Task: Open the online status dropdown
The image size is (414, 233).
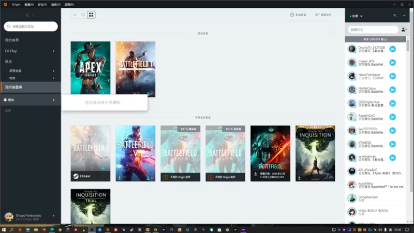Action: pos(356,16)
